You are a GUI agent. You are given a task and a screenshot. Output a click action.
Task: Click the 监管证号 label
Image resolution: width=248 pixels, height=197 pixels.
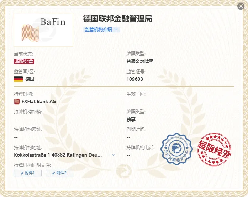point(136,72)
